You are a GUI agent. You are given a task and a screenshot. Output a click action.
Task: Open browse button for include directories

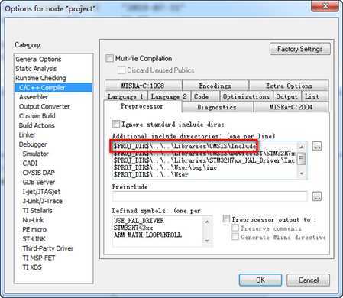(x=317, y=146)
